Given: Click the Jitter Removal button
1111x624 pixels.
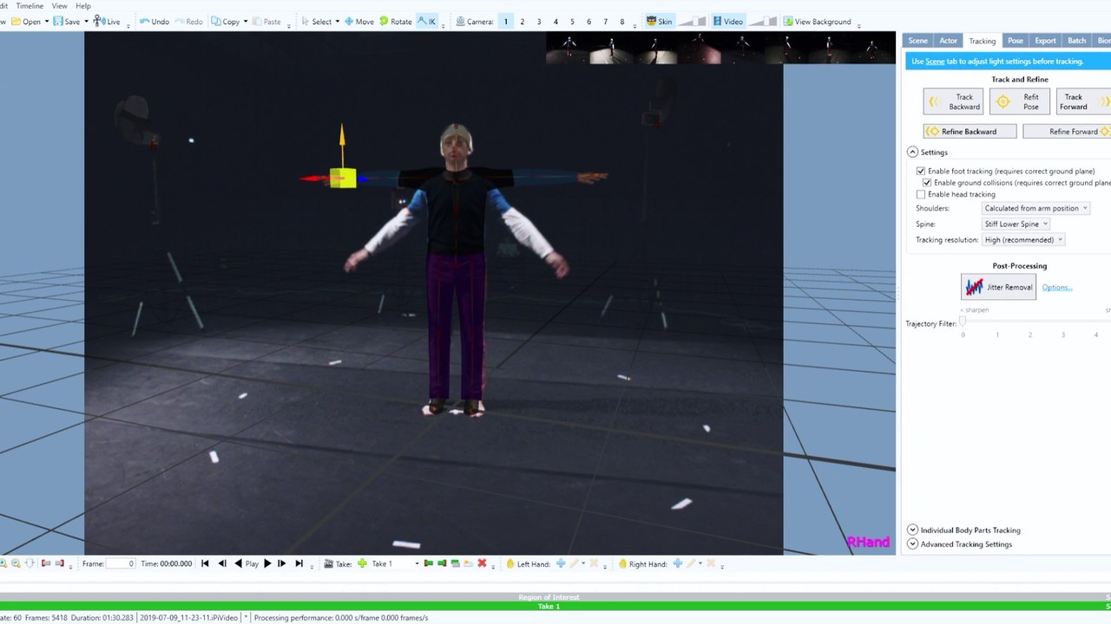Looking at the screenshot, I should pos(998,287).
